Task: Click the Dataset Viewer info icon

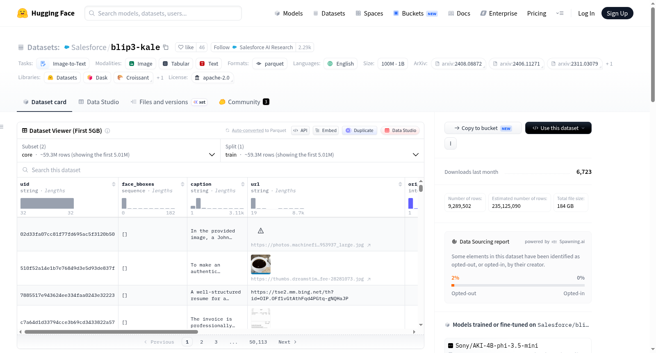Action: pyautogui.click(x=107, y=131)
